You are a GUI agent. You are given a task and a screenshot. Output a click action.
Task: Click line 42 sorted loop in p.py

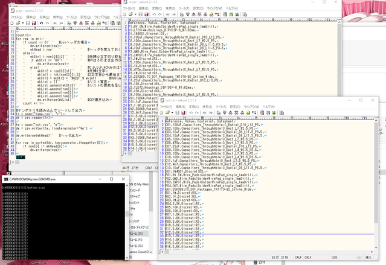(x=62, y=142)
